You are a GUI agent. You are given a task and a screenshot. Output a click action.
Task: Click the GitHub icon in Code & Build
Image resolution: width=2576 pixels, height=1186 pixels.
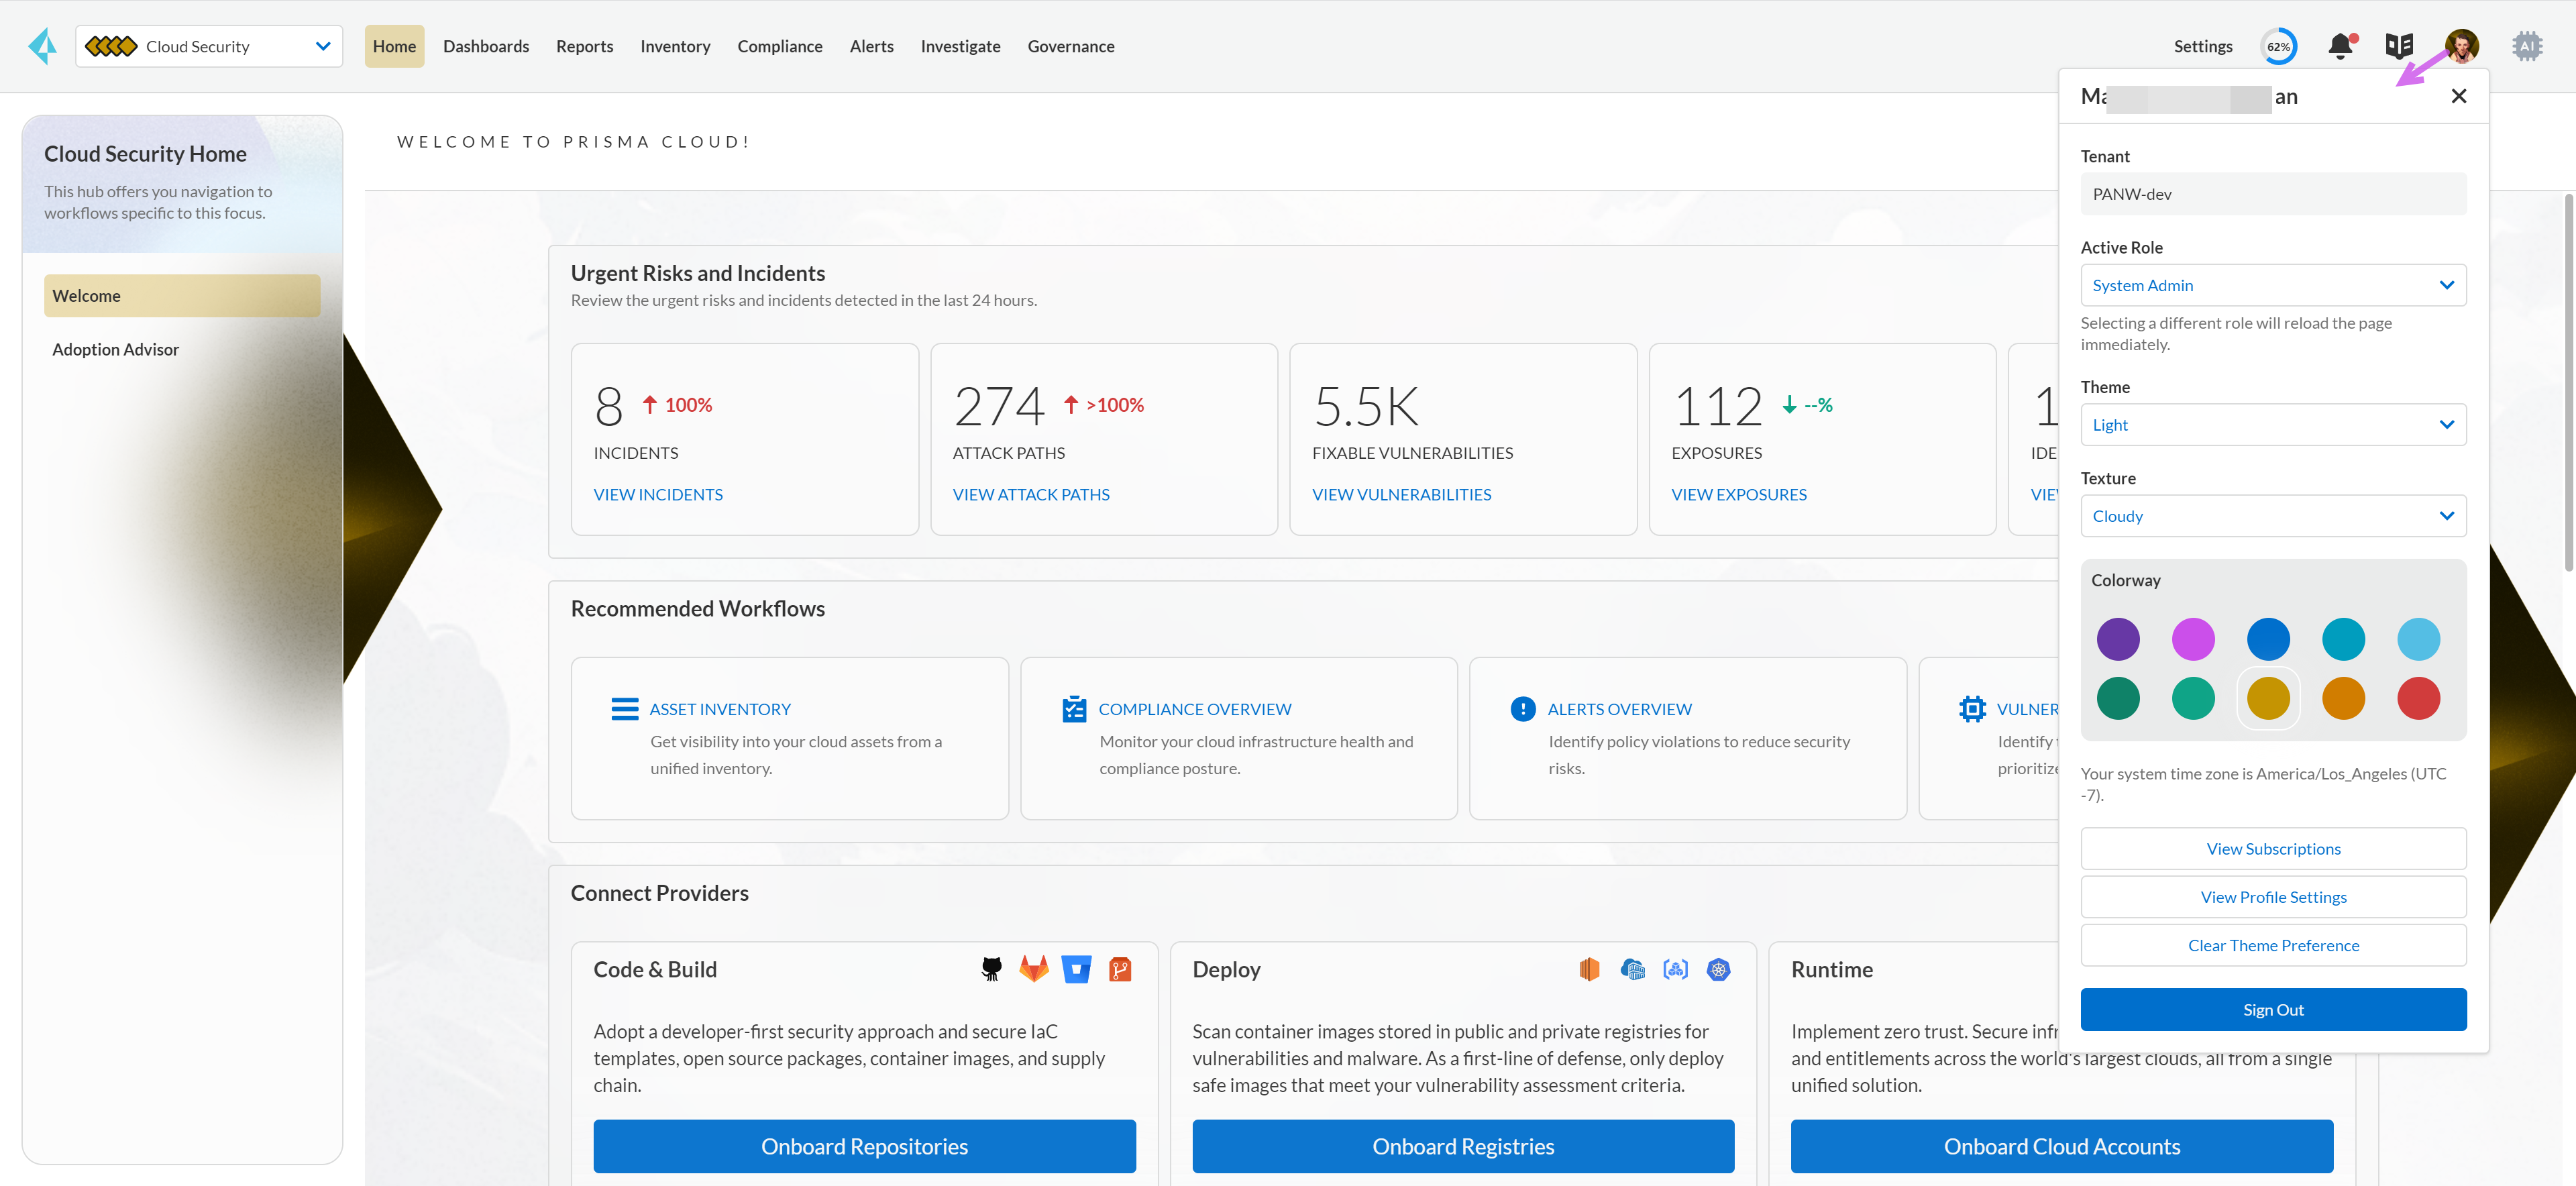pos(991,969)
